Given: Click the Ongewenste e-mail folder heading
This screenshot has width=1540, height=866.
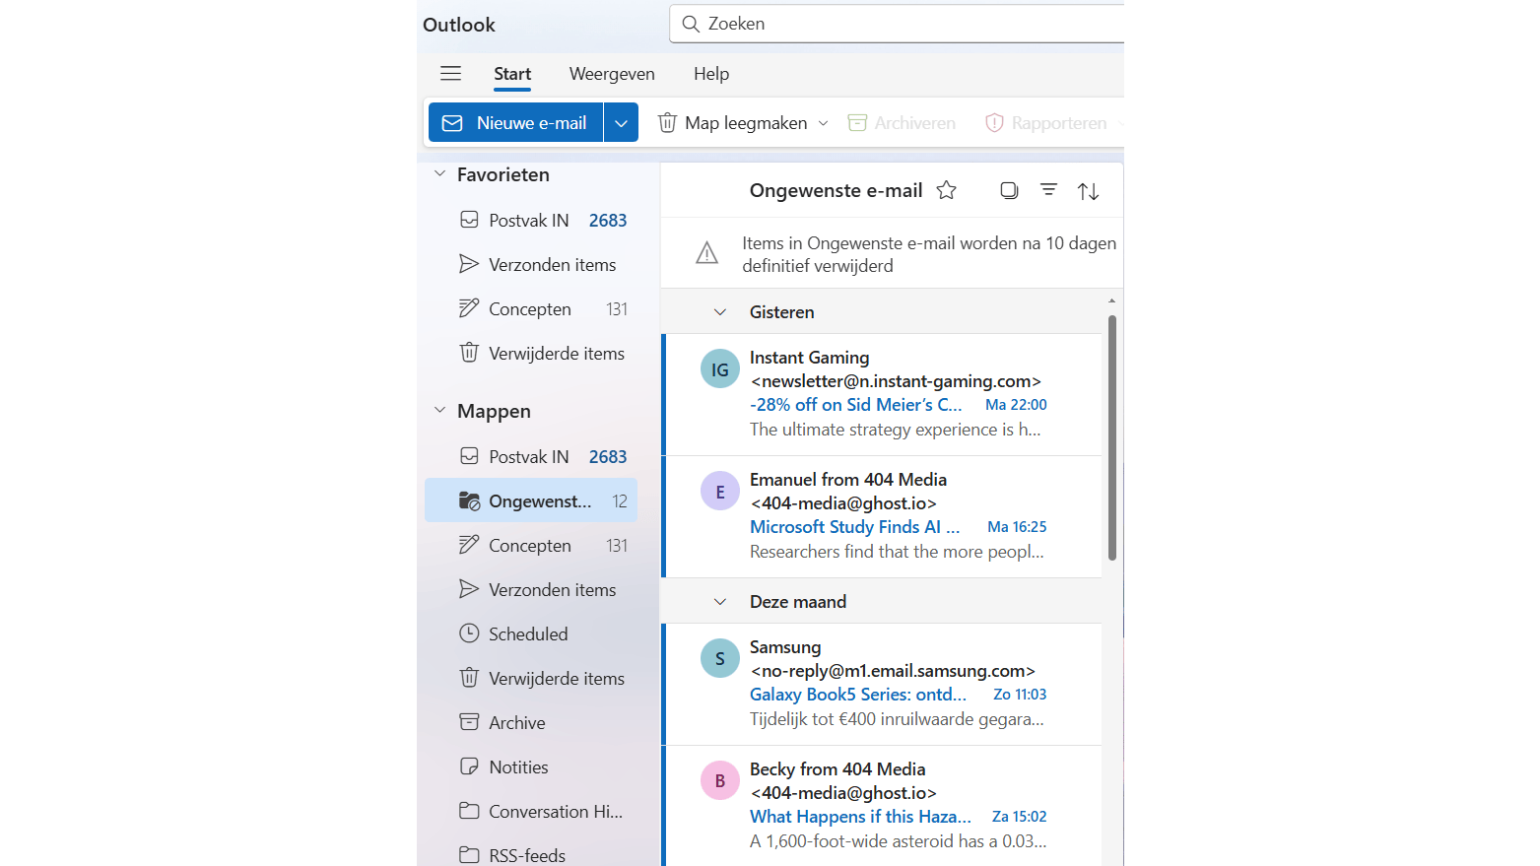Looking at the screenshot, I should [836, 190].
